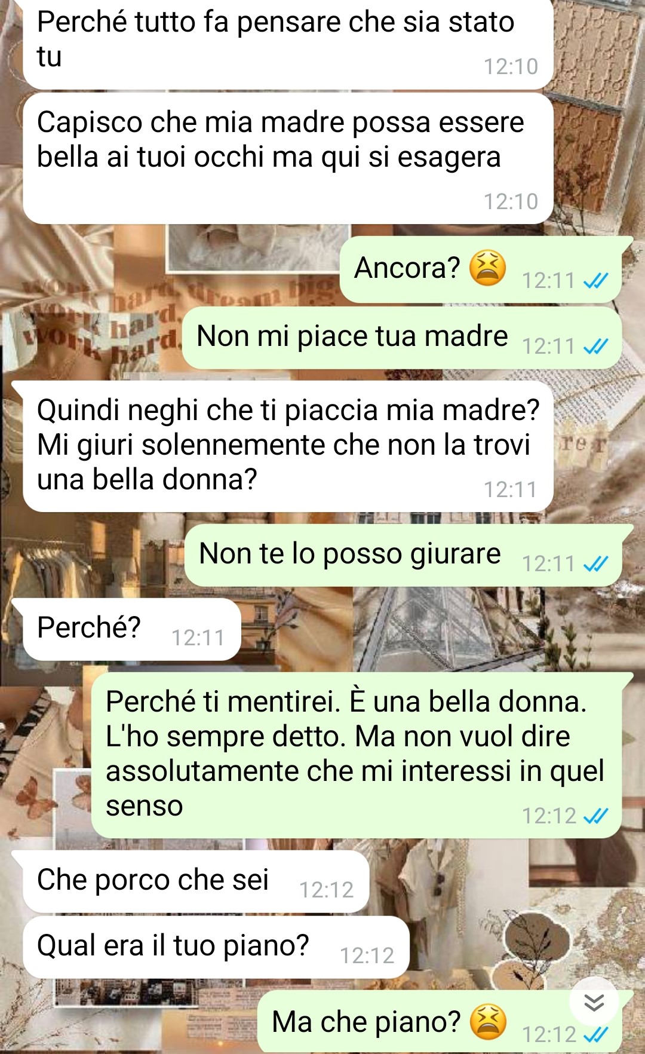The image size is (645, 1054).
Task: Tap read ticks on 'Perché ti mentirei' message
Action: coord(595,816)
